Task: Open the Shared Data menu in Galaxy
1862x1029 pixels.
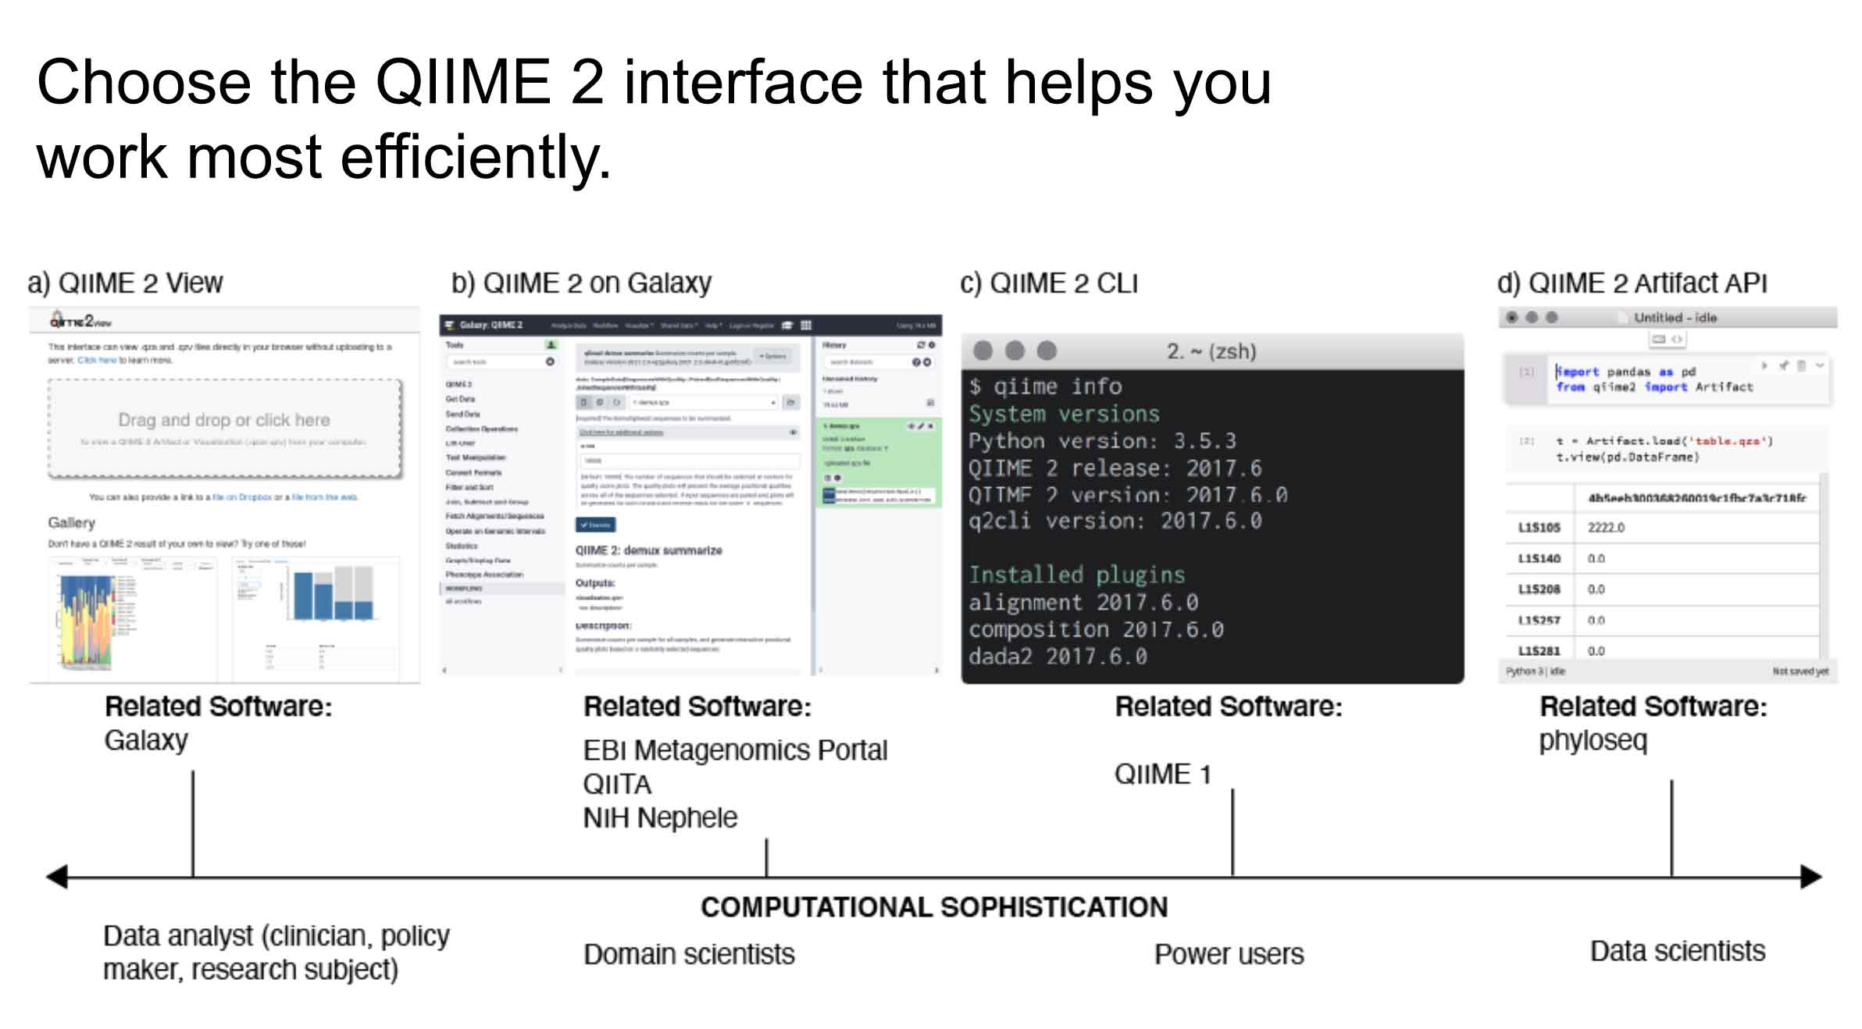Action: tap(679, 326)
